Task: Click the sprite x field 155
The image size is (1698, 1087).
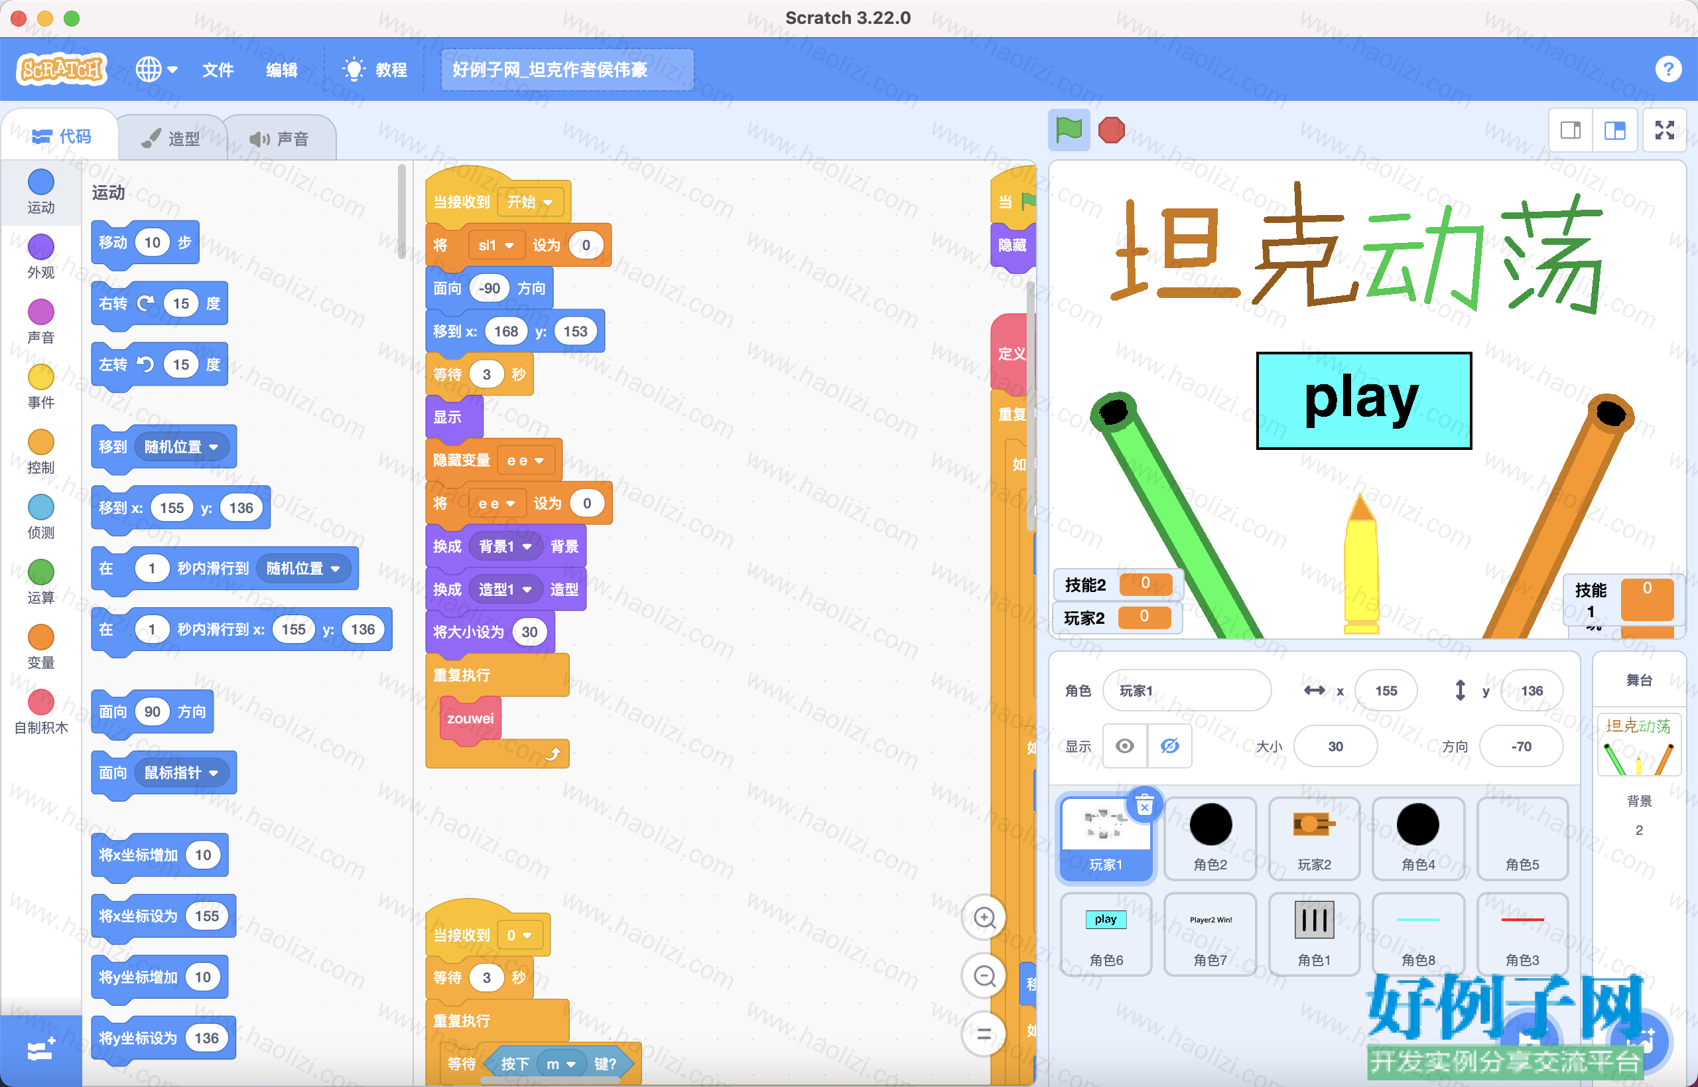Action: tap(1386, 690)
